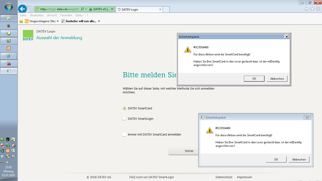322x181 pixels.
Task: Click OK in the upper Sicherheitspaket dialog
Action: pos(254,79)
